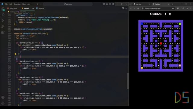Toggle the primary side bar layout icon

(104, 4)
